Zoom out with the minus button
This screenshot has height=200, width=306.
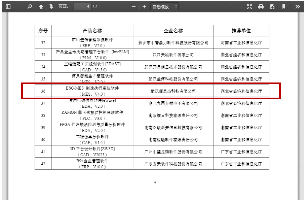134,7
